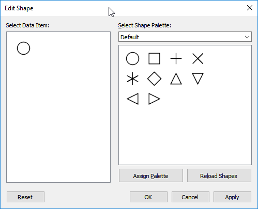This screenshot has width=258, height=209.
Task: Reset the shape assignments
Action: pos(25,197)
